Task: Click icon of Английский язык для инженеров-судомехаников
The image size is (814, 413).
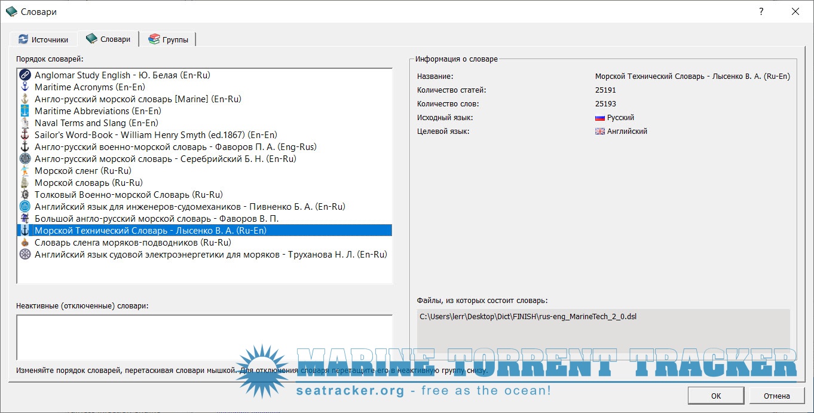Action: (x=25, y=207)
